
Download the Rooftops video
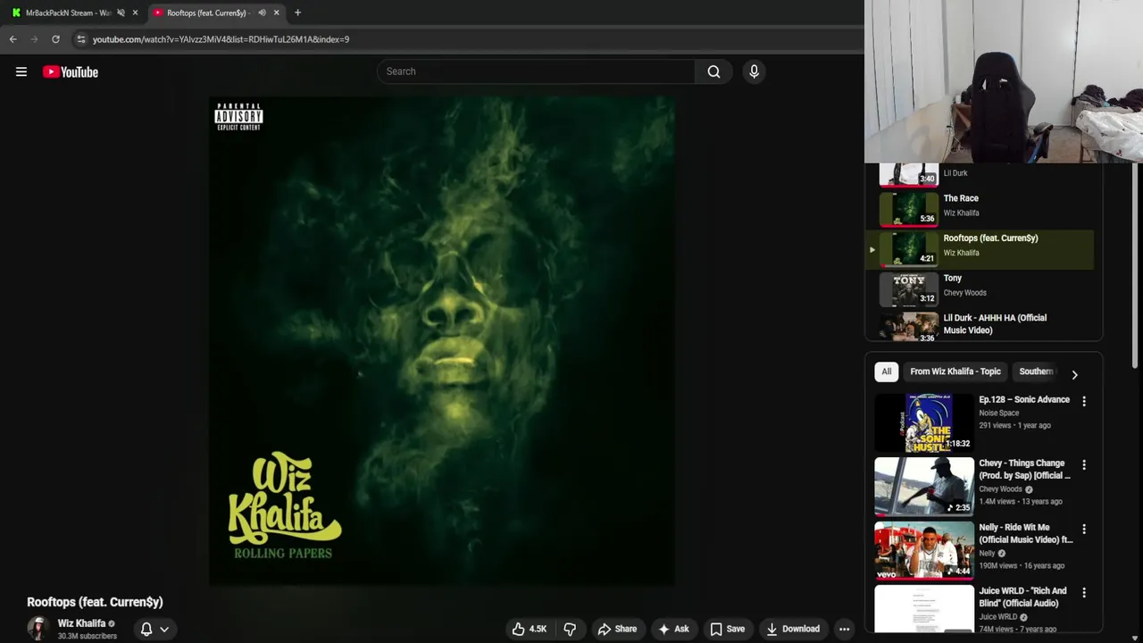click(x=793, y=629)
